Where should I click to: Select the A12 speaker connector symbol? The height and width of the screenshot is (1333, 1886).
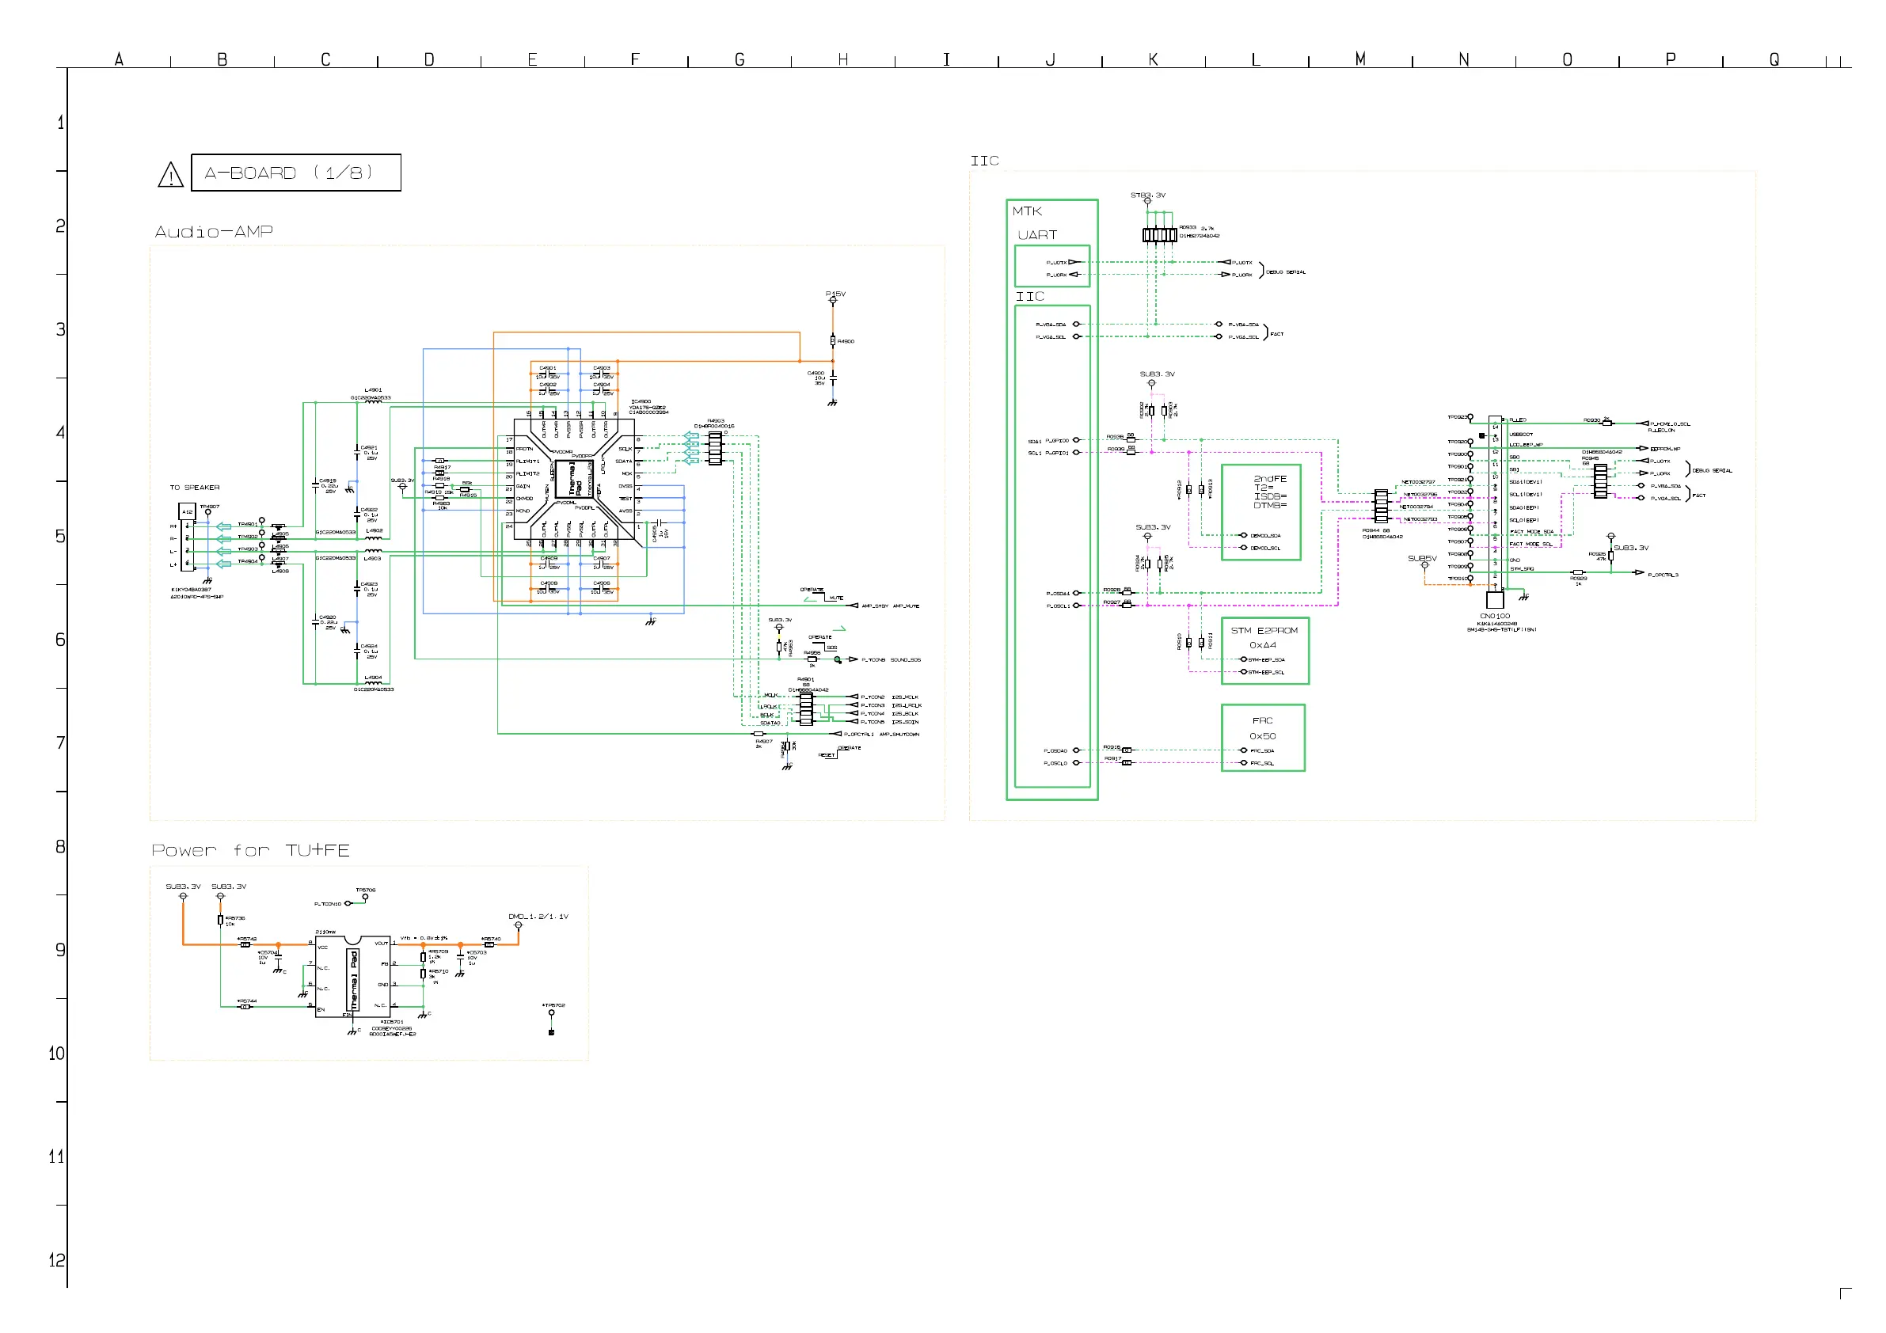[x=188, y=542]
